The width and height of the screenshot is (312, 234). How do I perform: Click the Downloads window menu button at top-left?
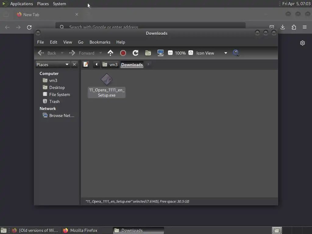[x=38, y=33]
